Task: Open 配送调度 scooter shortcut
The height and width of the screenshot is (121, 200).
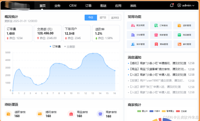Action: pyautogui.click(x=138, y=26)
